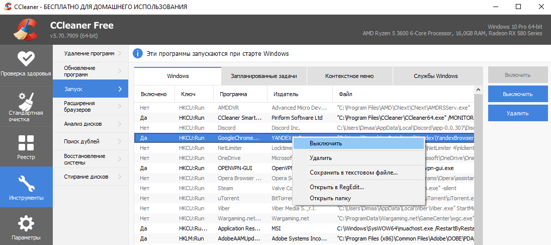The width and height of the screenshot is (551, 245).
Task: Open Parameters gear icon
Action: [x=26, y=224]
